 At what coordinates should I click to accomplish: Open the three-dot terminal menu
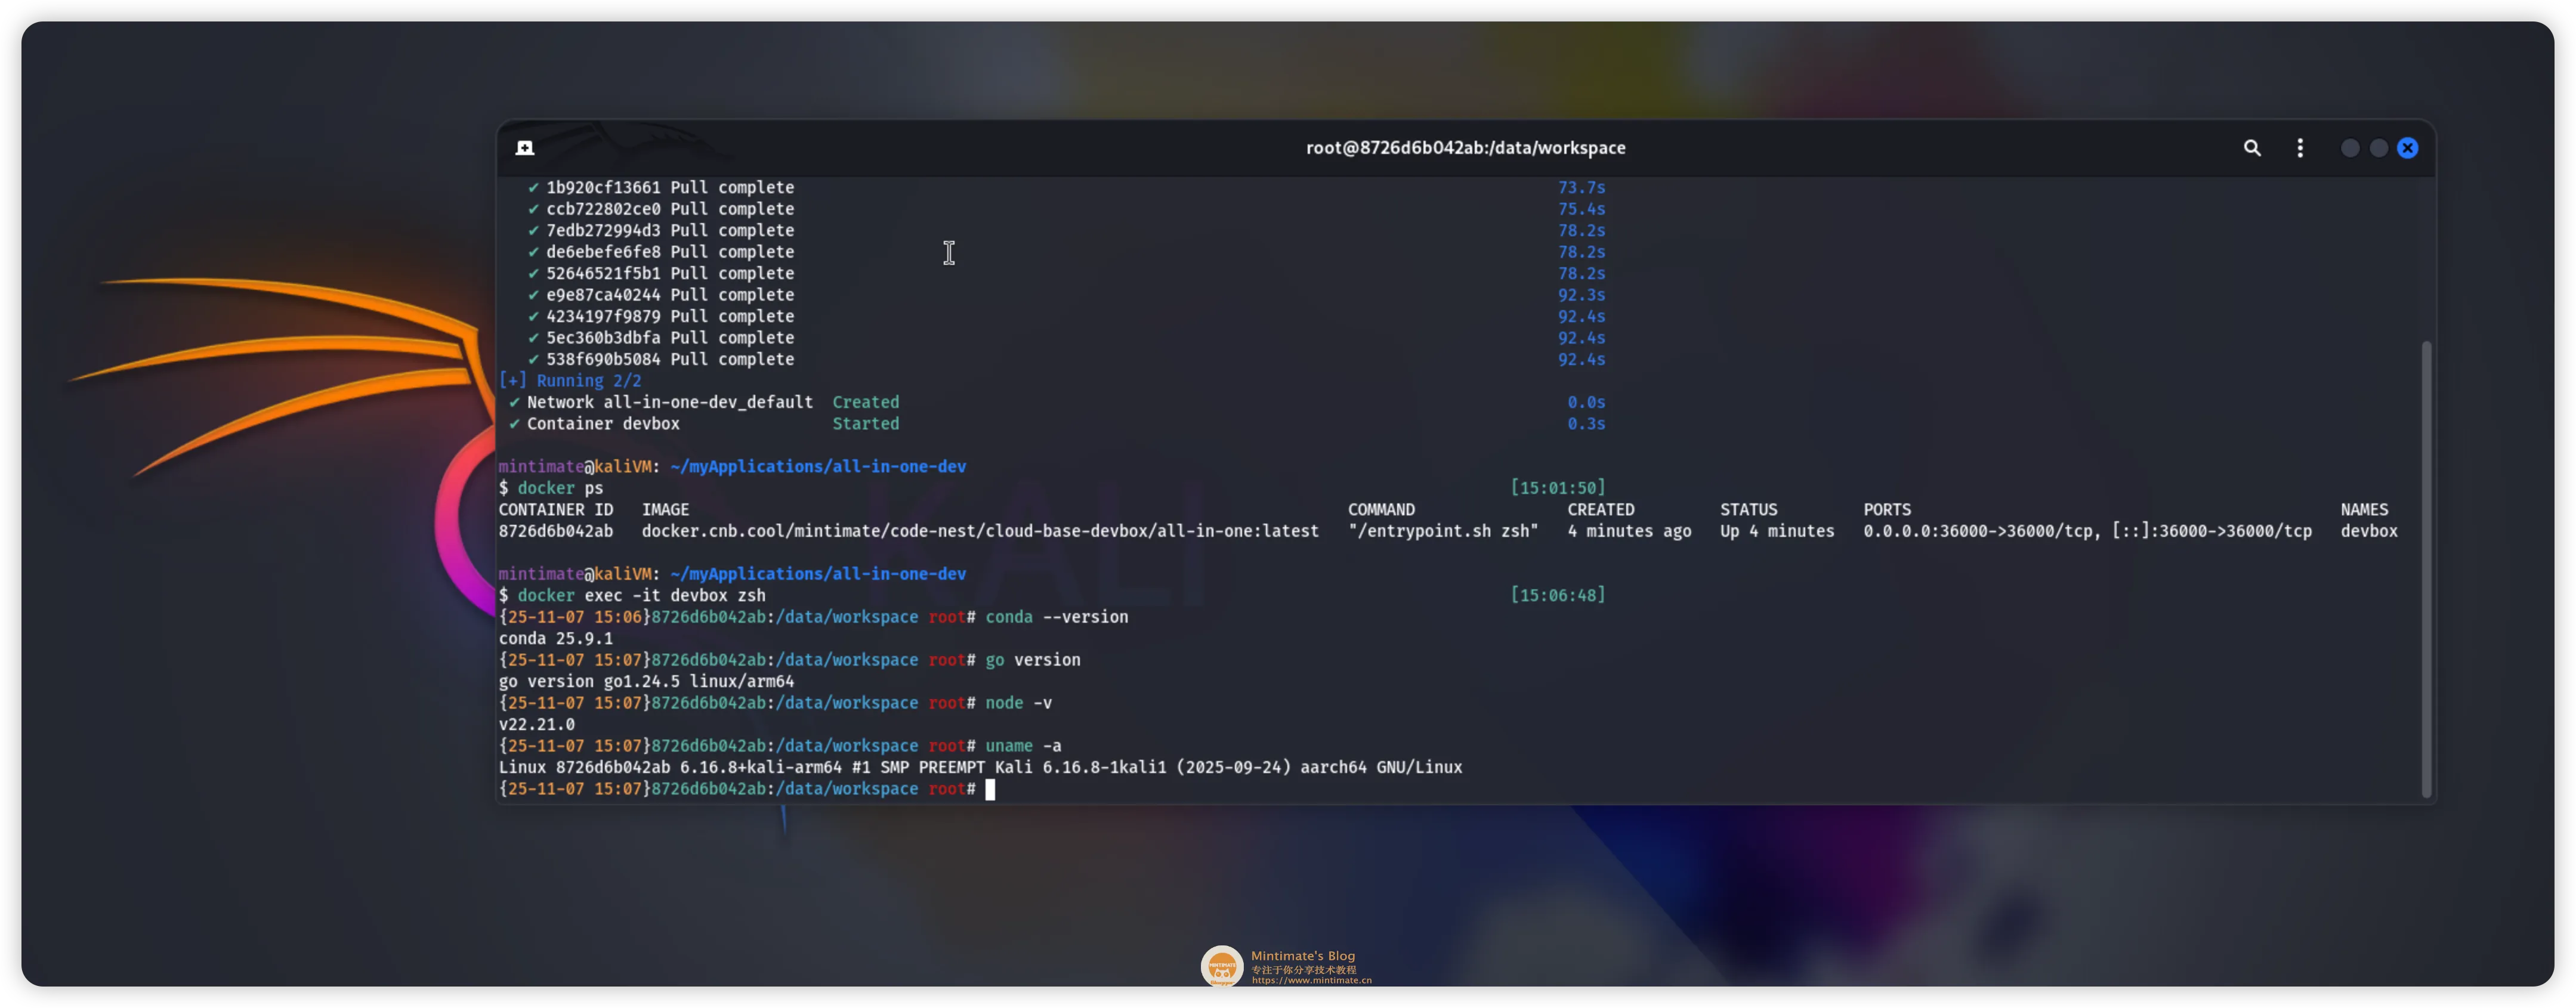[x=2300, y=148]
